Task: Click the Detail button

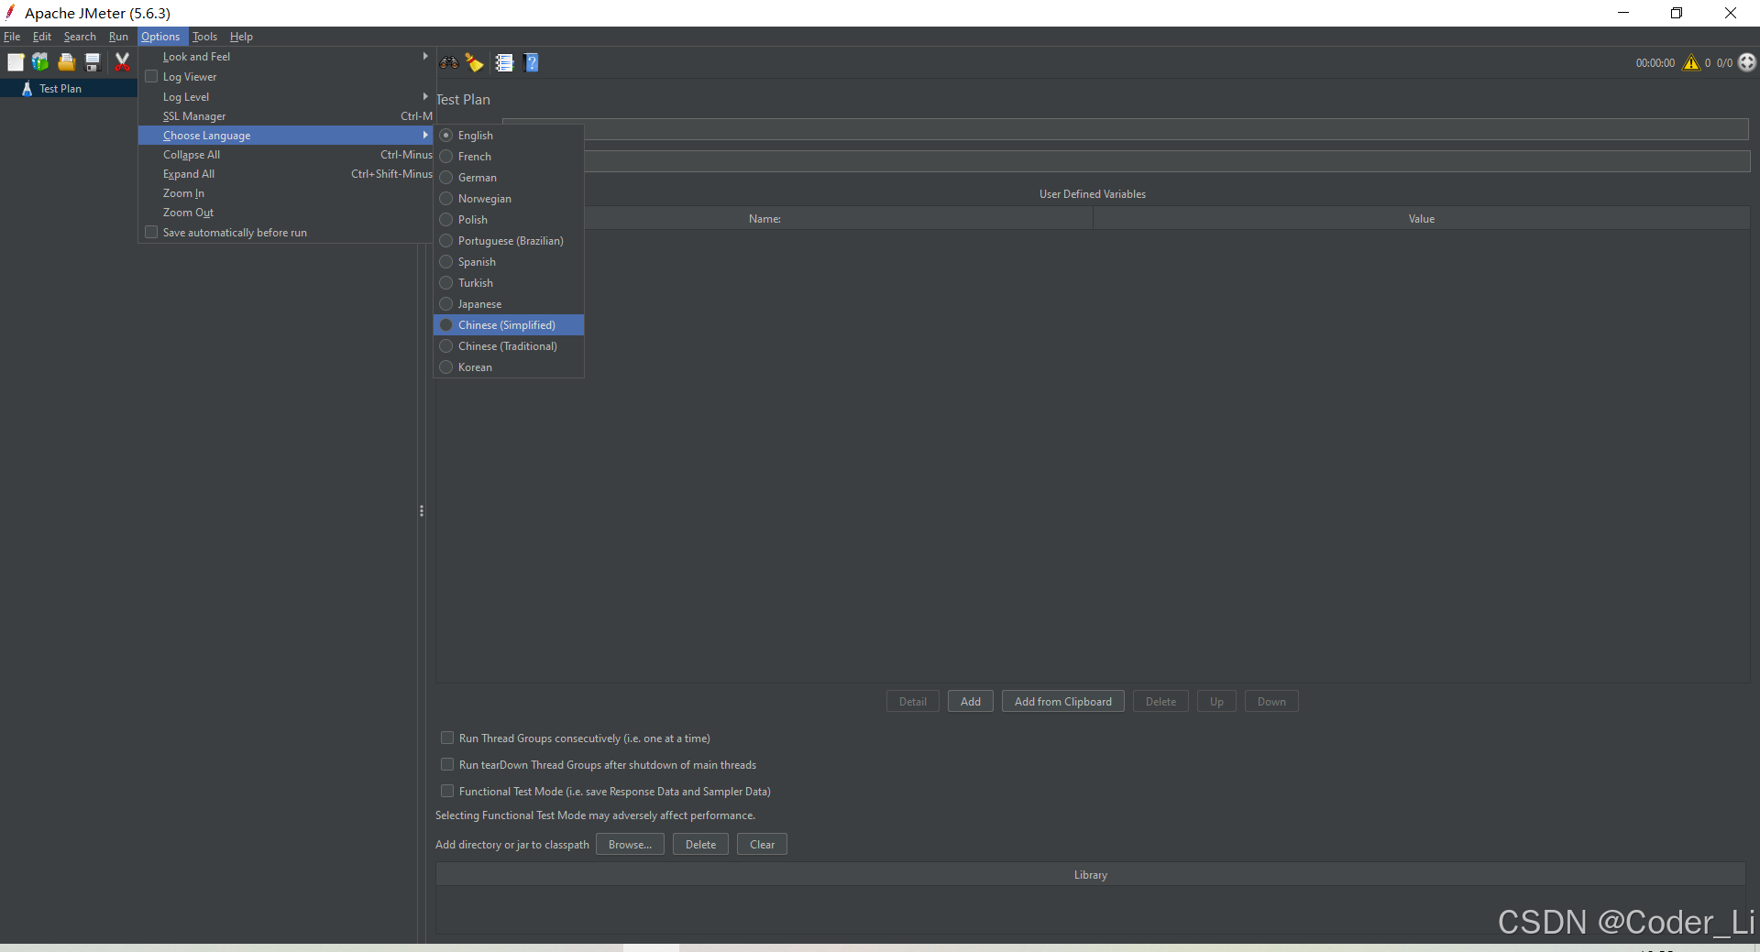Action: [913, 702]
